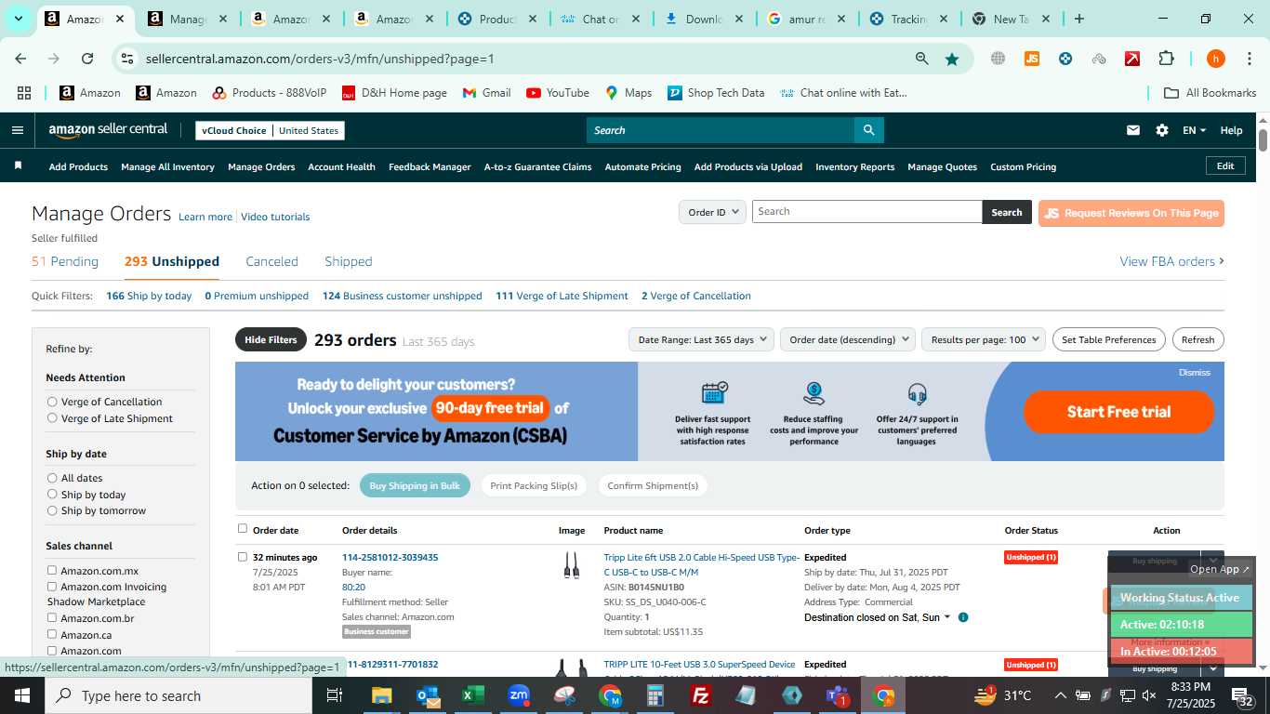This screenshot has height=714, width=1270.
Task: Open the EN language dropdown
Action: tap(1194, 130)
